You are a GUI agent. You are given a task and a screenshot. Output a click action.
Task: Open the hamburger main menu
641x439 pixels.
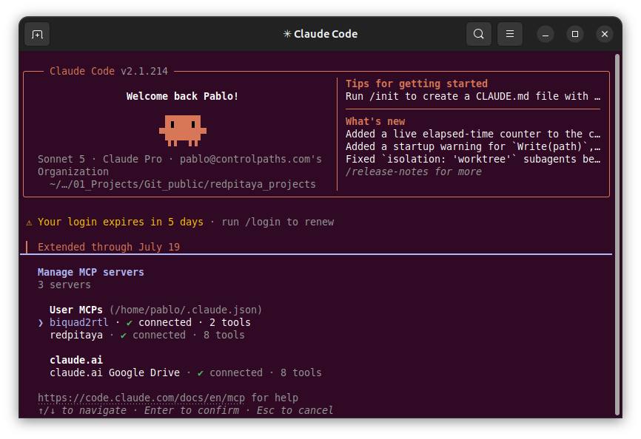click(510, 34)
